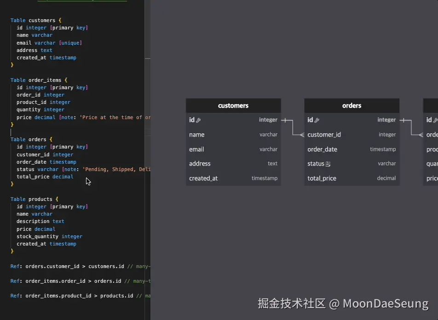Click the 'quantity integer' code line
This screenshot has height=320, width=438.
(x=40, y=110)
